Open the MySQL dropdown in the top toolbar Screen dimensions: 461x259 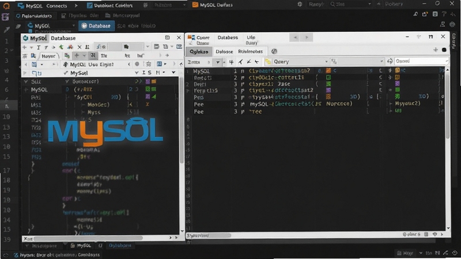(51, 26)
